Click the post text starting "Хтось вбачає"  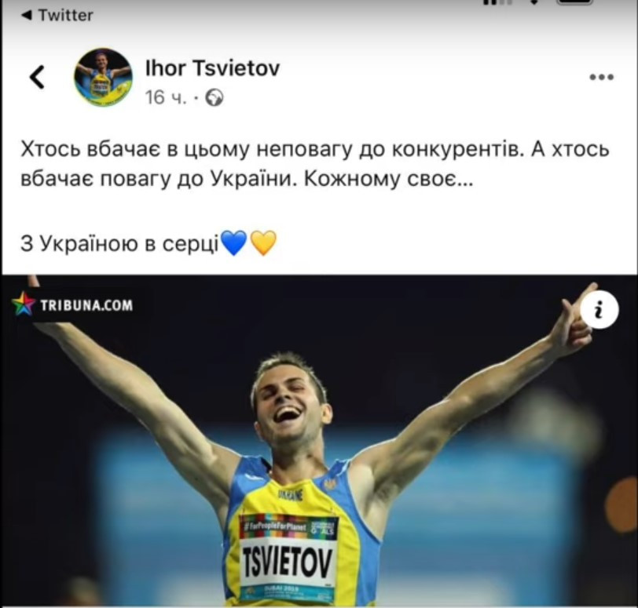pos(315,164)
